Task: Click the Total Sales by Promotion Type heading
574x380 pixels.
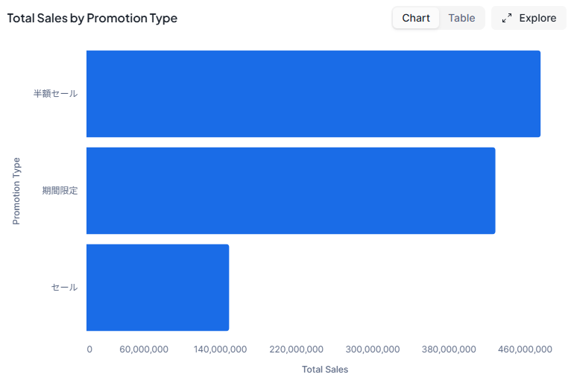Action: pyautogui.click(x=92, y=18)
